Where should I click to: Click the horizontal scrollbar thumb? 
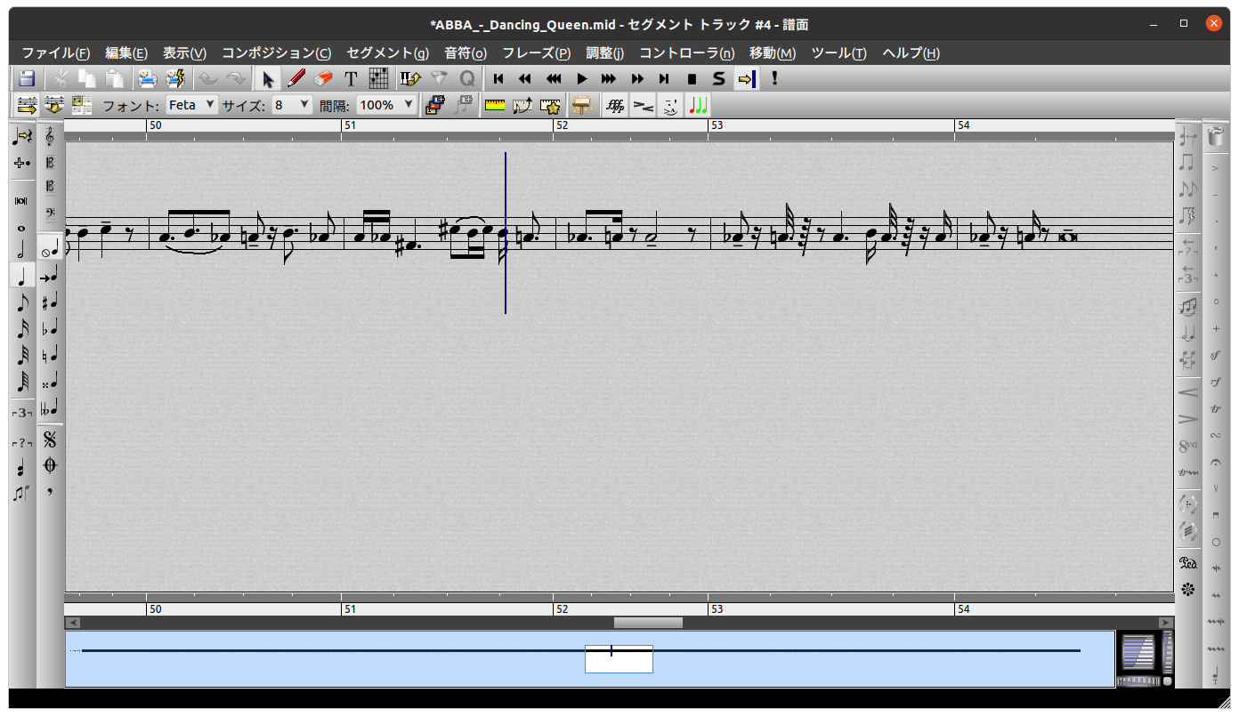tap(648, 623)
